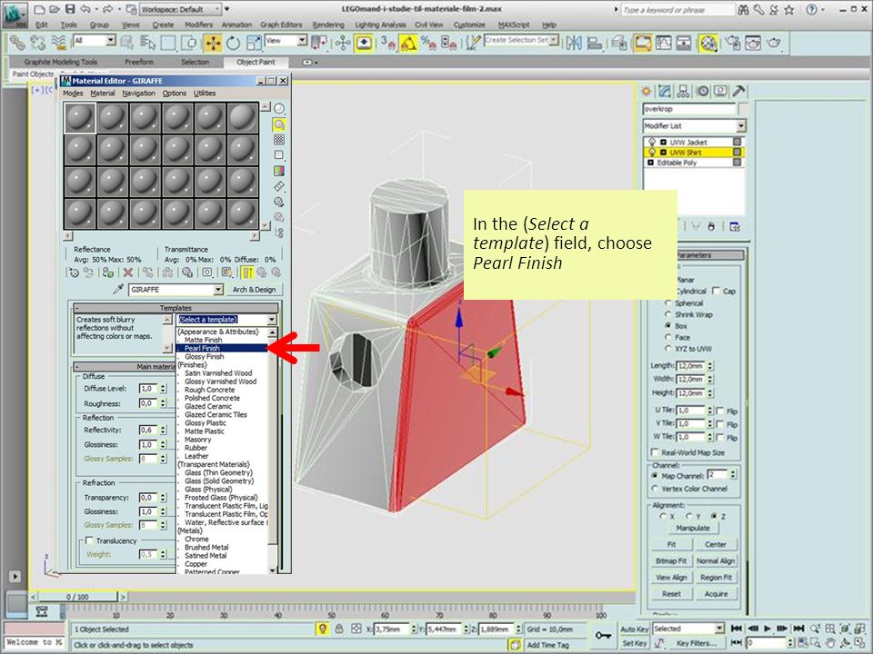The width and height of the screenshot is (873, 654).
Task: Enable the Translucency checkbox
Action: (89, 540)
